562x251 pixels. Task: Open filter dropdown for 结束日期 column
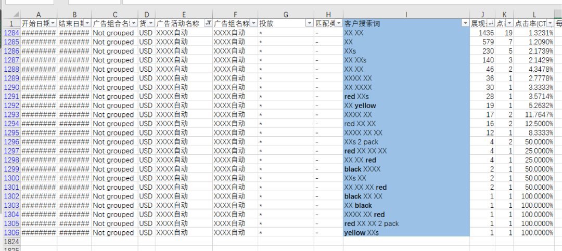(87, 23)
